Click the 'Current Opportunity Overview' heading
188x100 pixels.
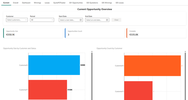click(95, 9)
